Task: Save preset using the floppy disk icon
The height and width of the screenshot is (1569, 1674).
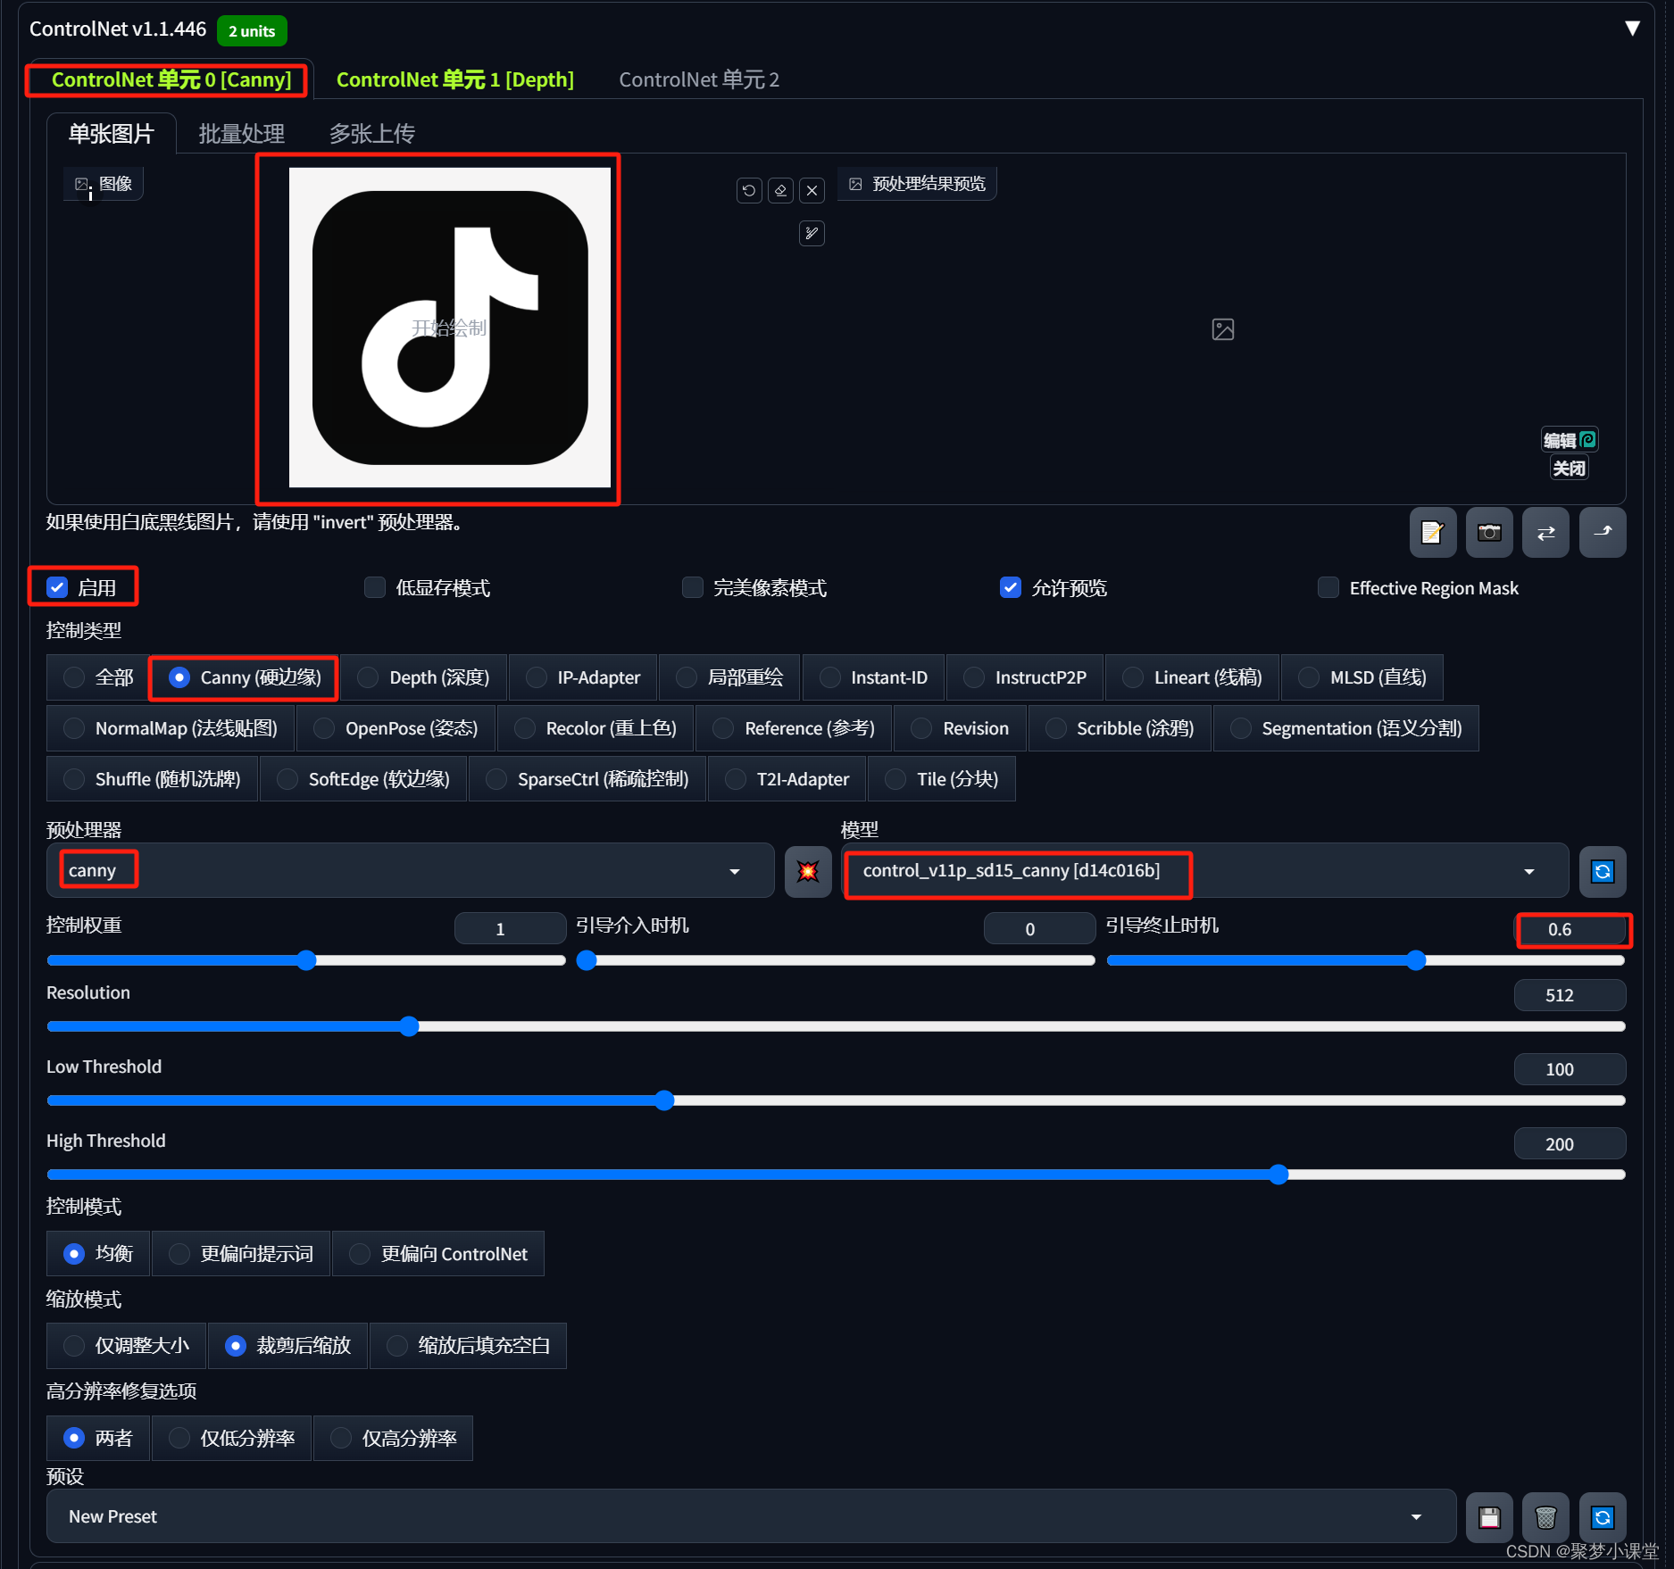Action: (x=1488, y=1517)
